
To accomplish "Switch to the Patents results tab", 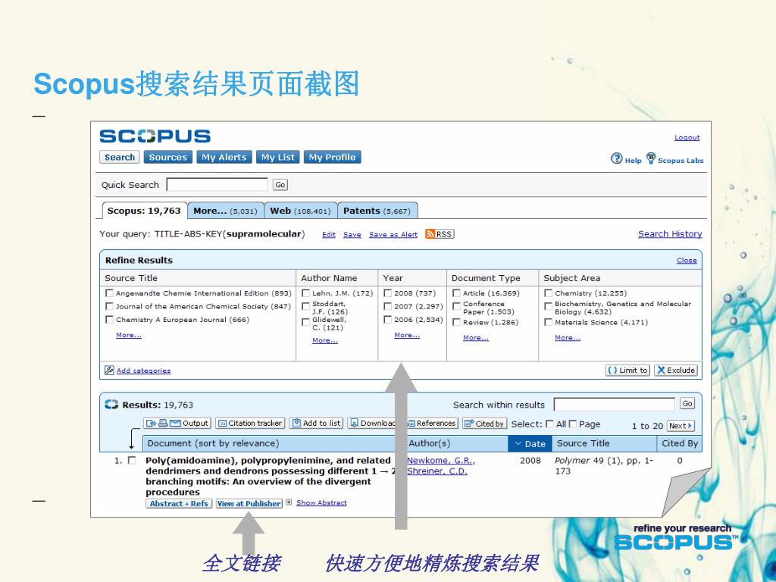I will pyautogui.click(x=377, y=211).
